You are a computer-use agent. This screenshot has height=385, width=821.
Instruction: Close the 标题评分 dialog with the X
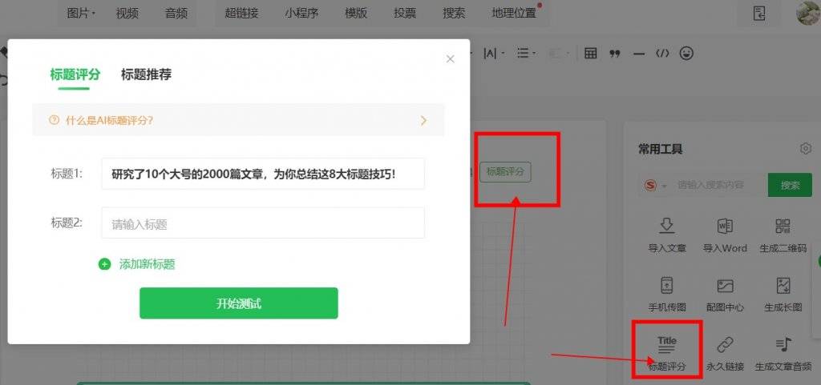pyautogui.click(x=451, y=59)
